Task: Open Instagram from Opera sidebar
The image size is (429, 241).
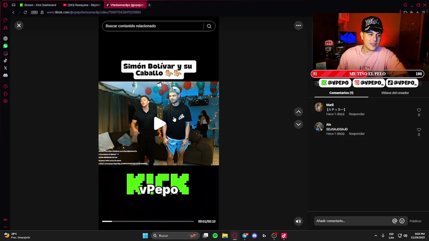Action: (x=5, y=53)
